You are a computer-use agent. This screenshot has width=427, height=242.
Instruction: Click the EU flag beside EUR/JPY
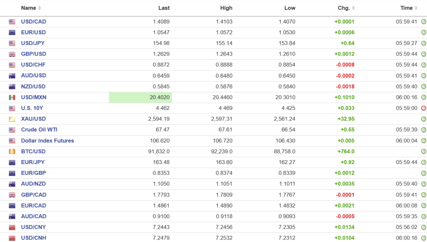(x=12, y=162)
